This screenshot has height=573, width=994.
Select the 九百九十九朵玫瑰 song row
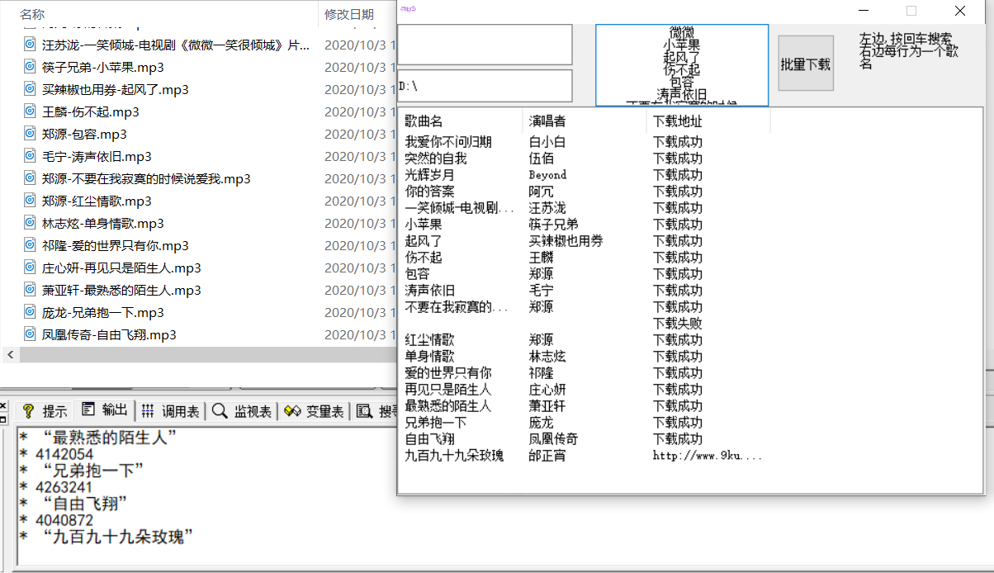point(454,456)
